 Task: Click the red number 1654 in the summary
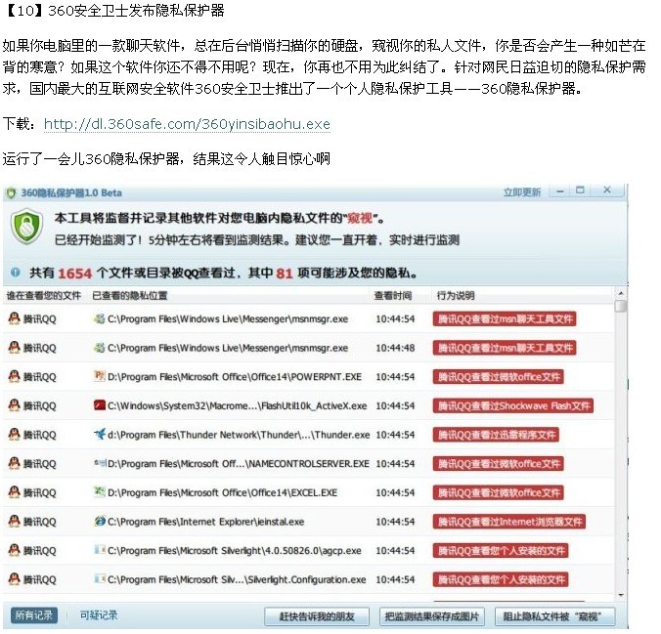click(x=74, y=274)
